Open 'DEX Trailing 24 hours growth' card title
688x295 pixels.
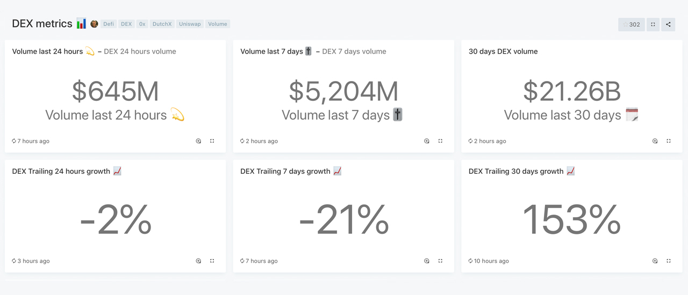click(x=67, y=171)
